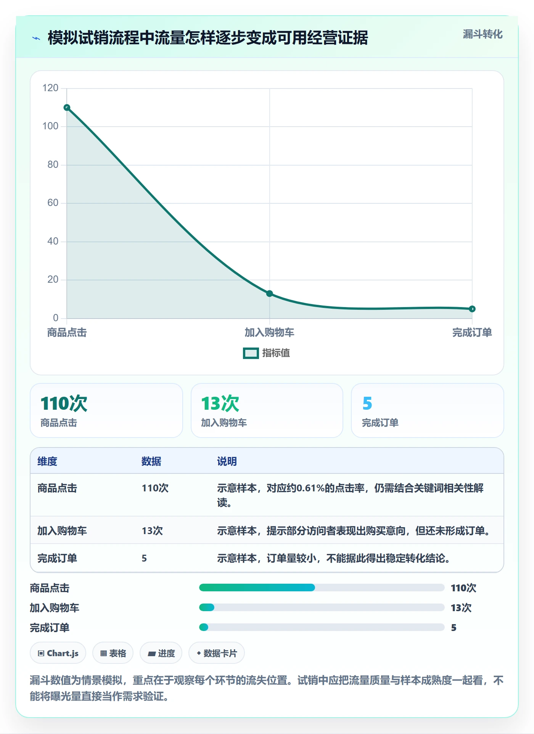Click the 商品点击 progress bar
The image size is (534, 734).
(322, 588)
